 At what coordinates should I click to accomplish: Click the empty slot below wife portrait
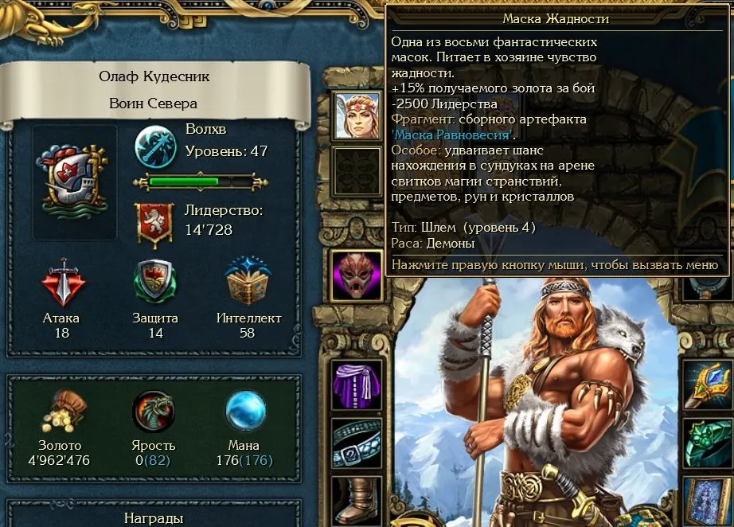357,171
